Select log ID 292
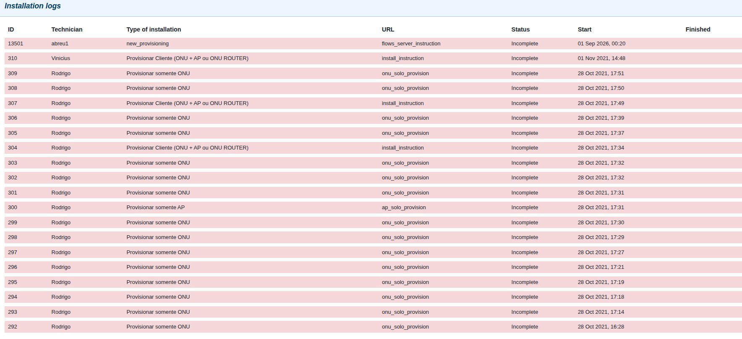The height and width of the screenshot is (339, 742). coord(13,327)
